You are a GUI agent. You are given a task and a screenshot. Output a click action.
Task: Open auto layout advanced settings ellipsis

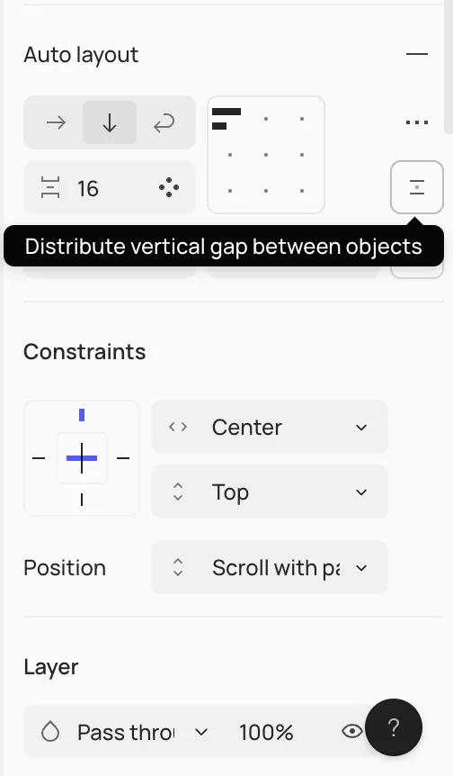(417, 122)
